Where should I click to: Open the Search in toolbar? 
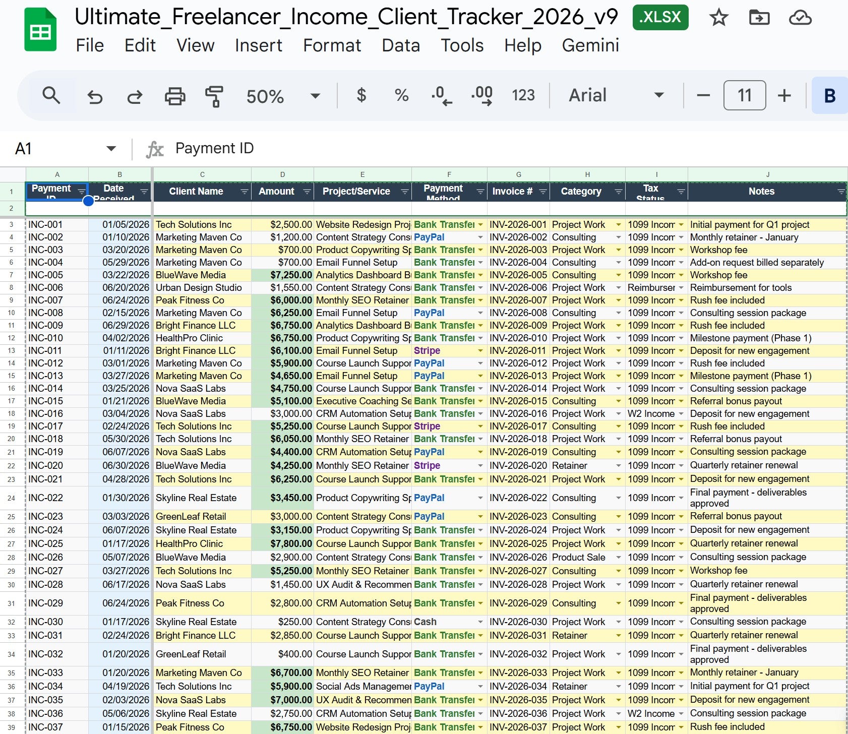(52, 96)
